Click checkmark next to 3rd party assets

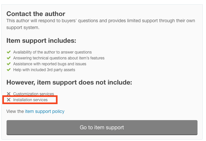9,70
